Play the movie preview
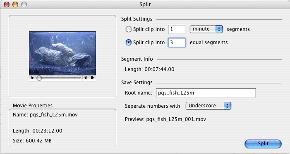Viewport: 290px width, 154px height. [x=33, y=78]
